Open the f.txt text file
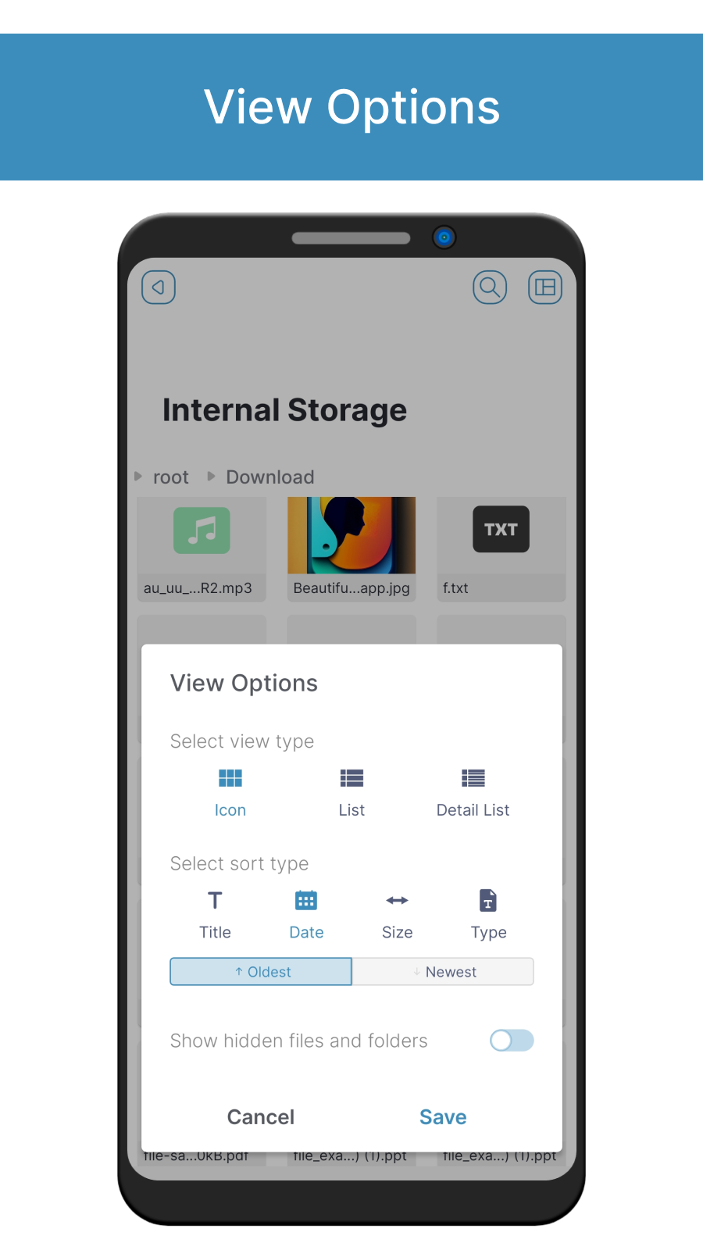Screen dimensions: 703x1250 click(x=501, y=549)
